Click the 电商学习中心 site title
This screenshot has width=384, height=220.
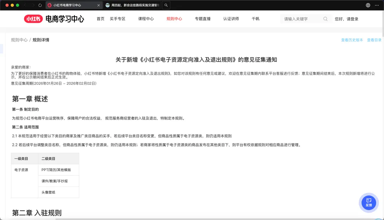tap(65, 19)
